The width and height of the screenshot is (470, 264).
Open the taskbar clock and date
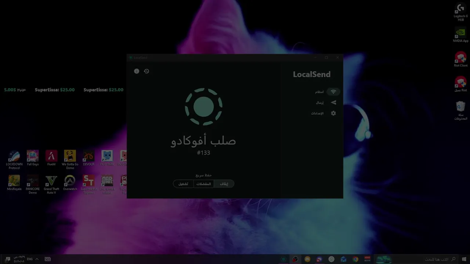(19, 259)
